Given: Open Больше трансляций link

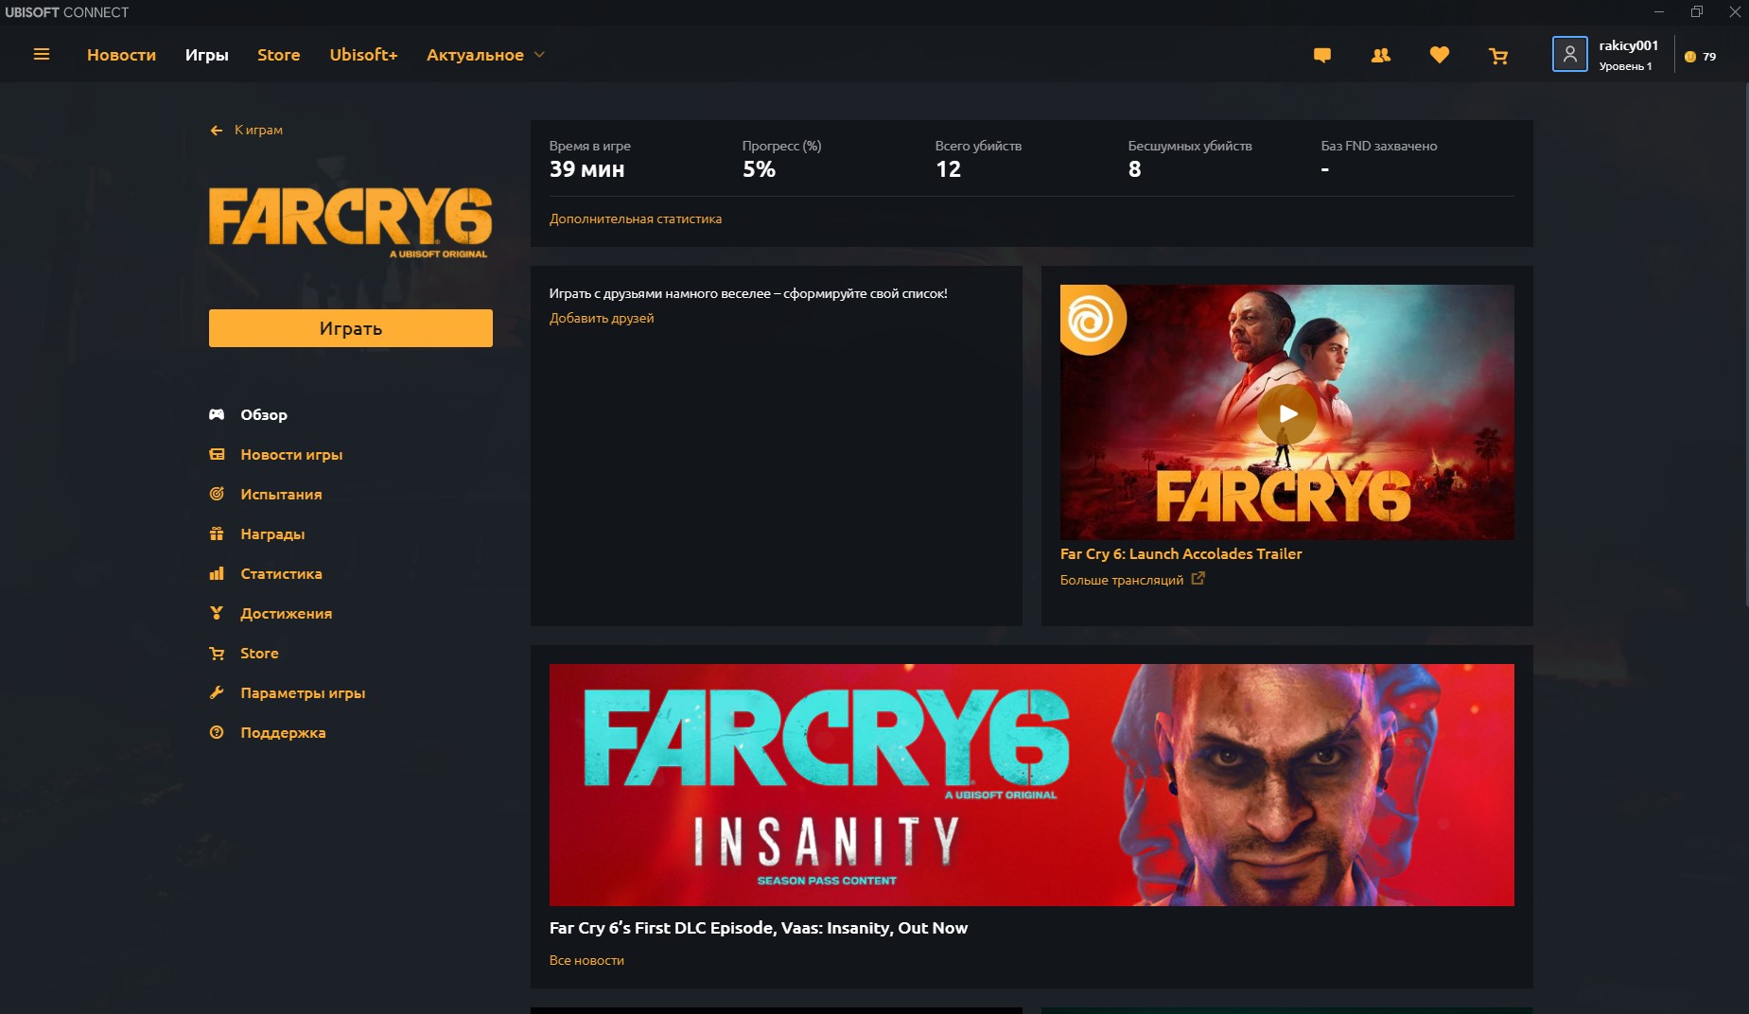Looking at the screenshot, I should tap(1122, 580).
